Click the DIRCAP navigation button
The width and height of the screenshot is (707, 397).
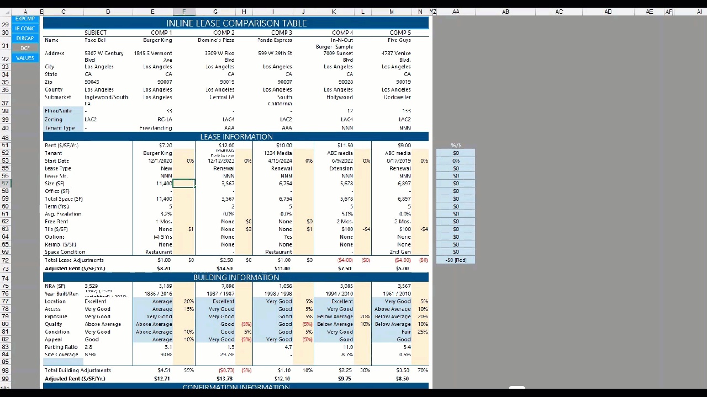click(25, 39)
